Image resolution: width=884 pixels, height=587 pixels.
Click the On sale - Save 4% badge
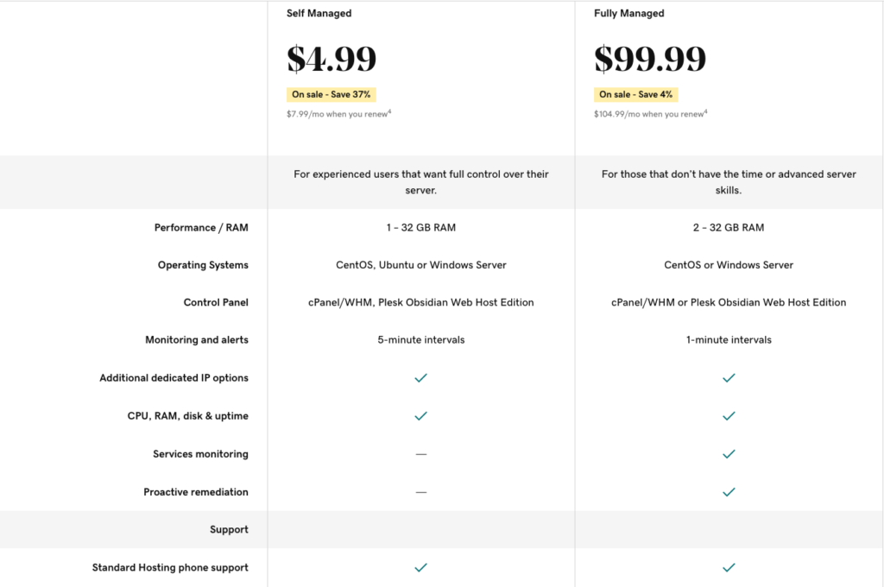click(x=636, y=95)
